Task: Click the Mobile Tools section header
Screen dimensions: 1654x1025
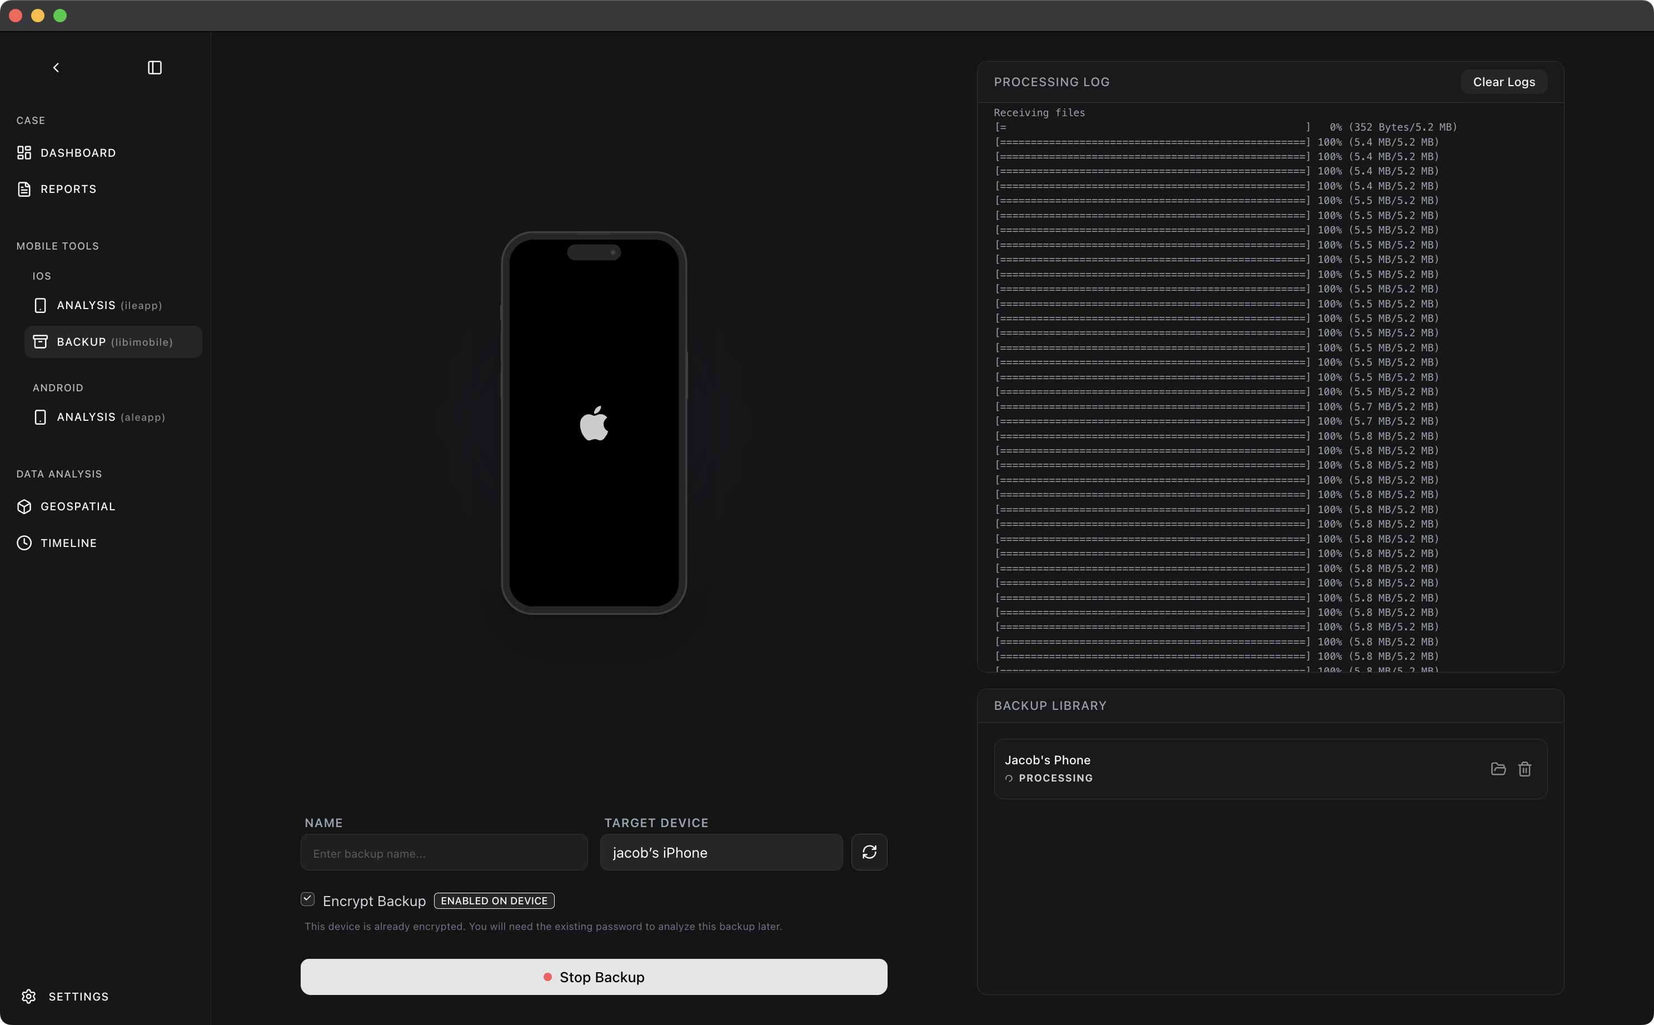Action: click(x=58, y=246)
